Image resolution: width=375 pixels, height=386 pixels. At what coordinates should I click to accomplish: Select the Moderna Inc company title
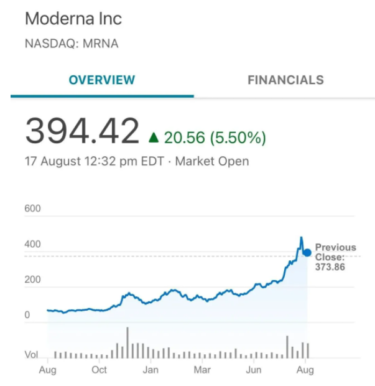[x=73, y=19]
